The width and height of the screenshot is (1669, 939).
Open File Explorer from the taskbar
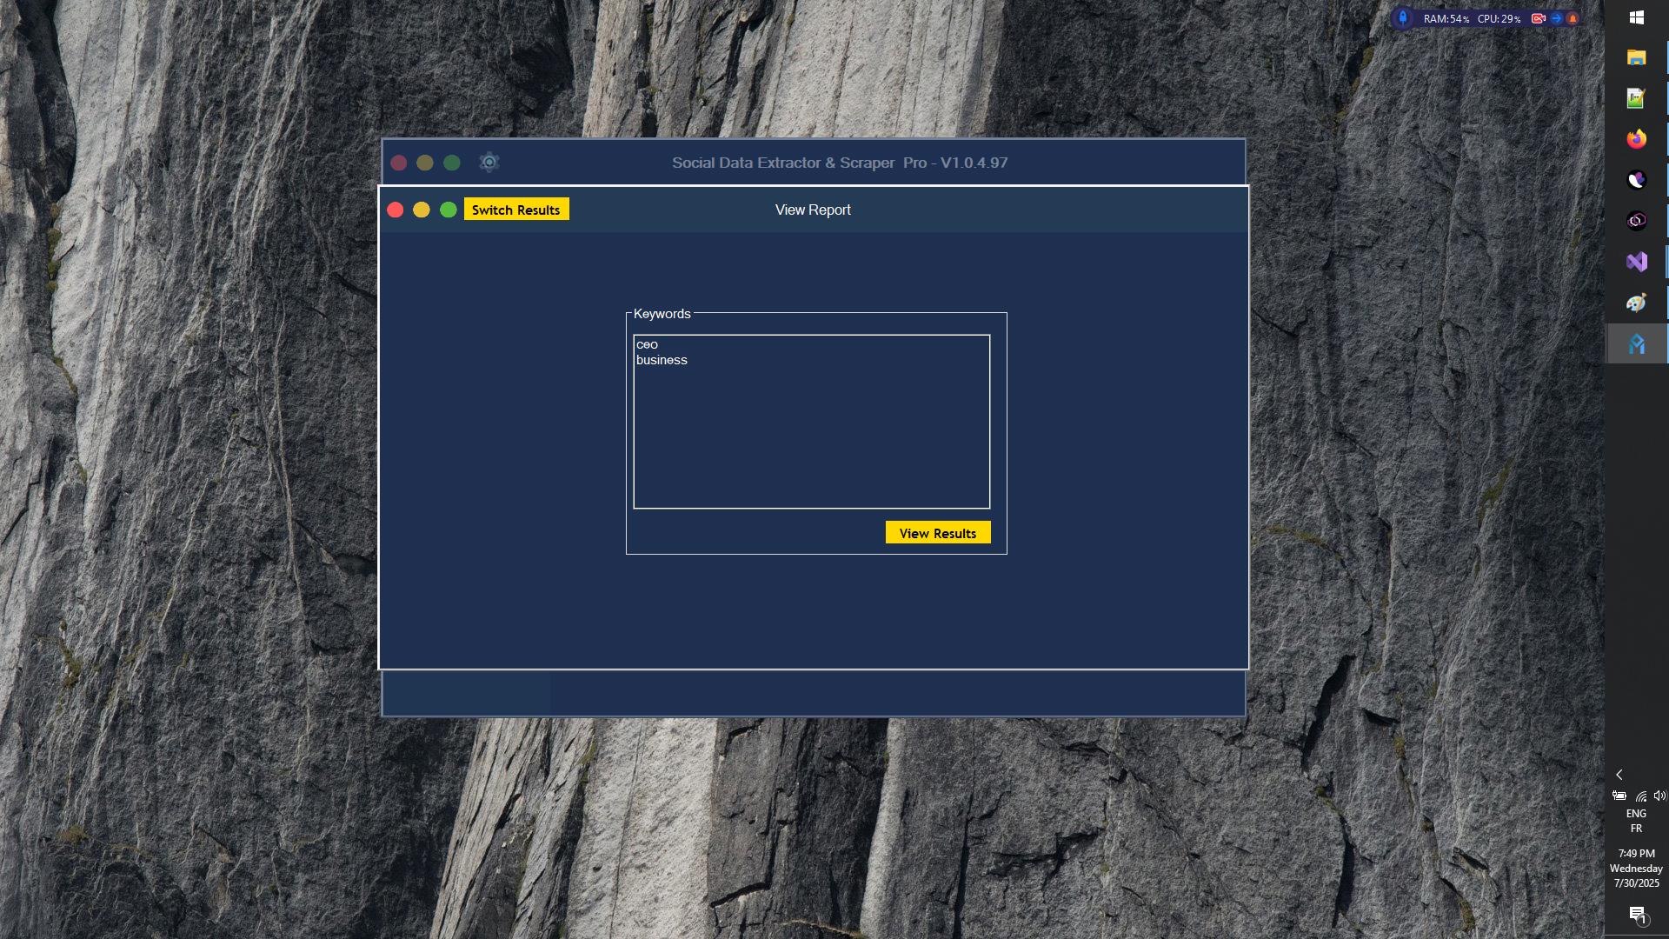tap(1638, 57)
